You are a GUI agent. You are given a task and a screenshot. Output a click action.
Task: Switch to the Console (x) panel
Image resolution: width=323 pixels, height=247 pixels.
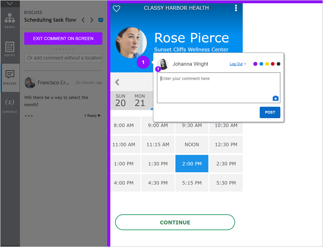tap(10, 105)
